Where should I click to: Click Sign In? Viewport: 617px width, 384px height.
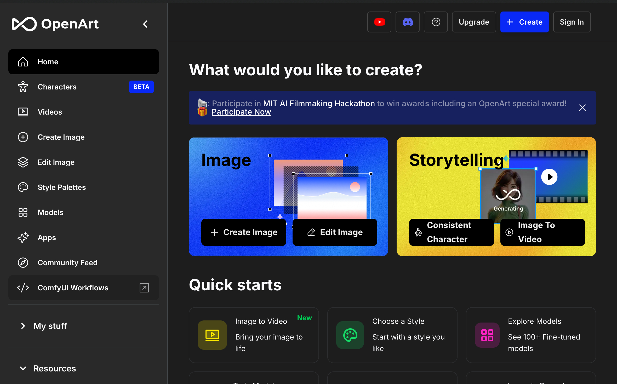[x=572, y=22]
